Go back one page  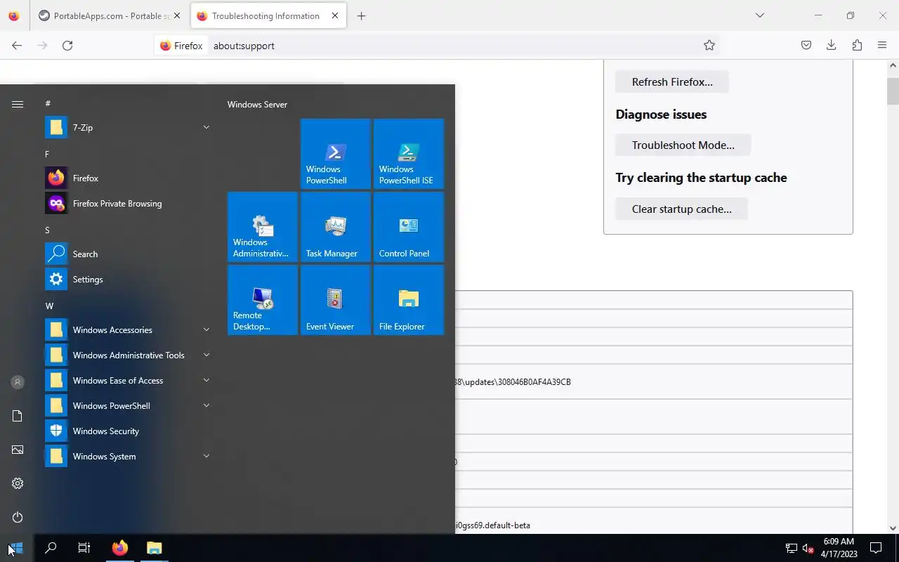17,46
